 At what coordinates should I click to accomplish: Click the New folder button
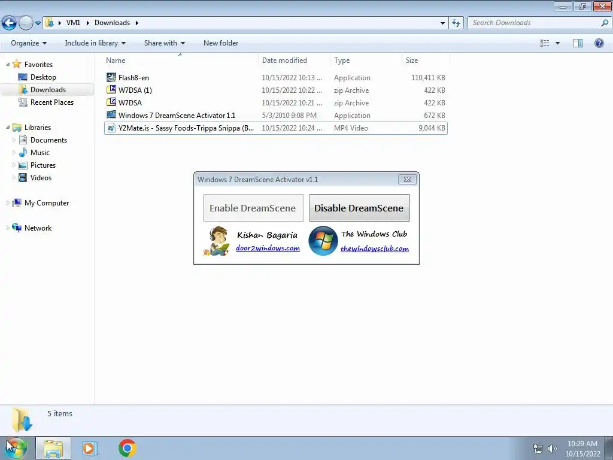tap(221, 43)
